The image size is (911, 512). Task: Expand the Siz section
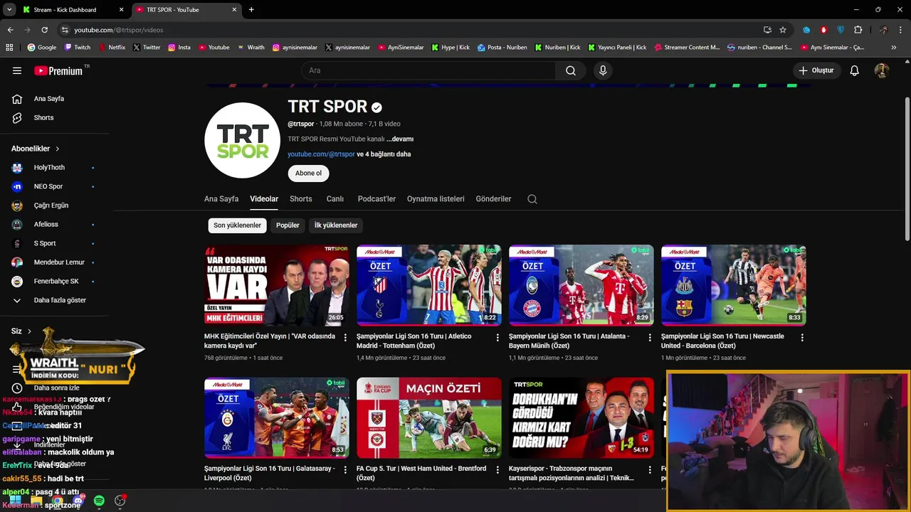pyautogui.click(x=21, y=331)
